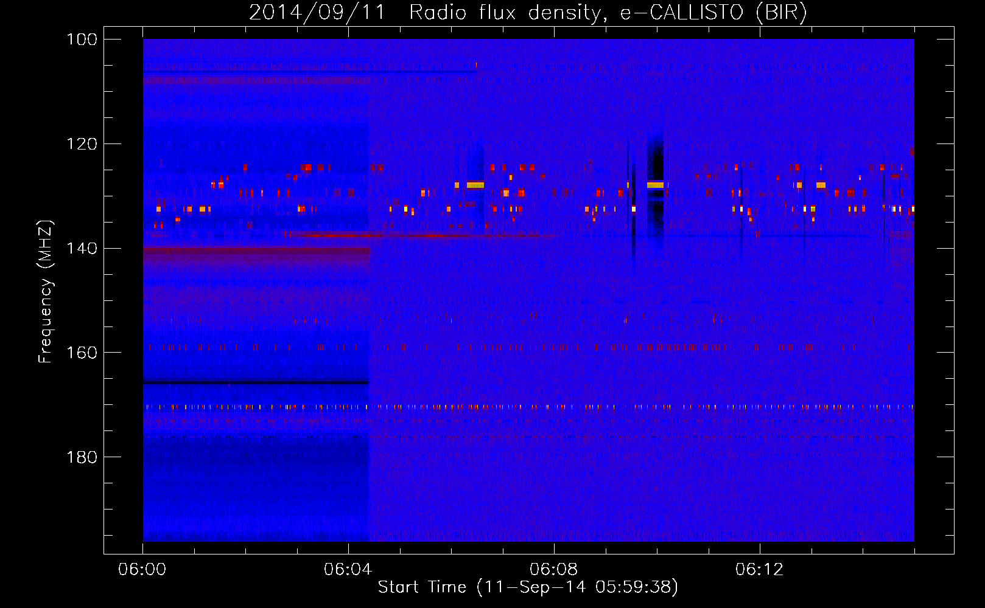Click the '160' frequency tick label

[x=81, y=353]
